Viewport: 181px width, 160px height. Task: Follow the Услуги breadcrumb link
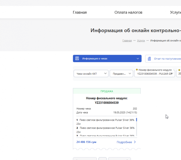tap(141, 41)
